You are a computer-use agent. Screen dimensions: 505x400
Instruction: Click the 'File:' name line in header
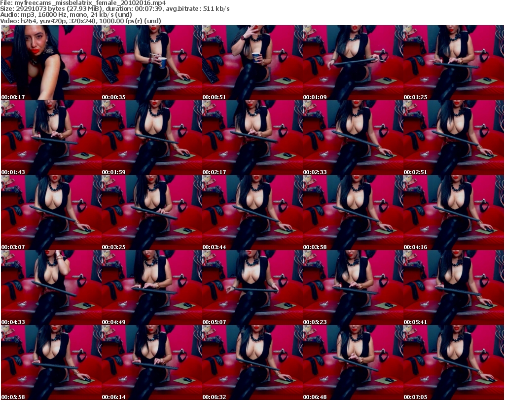pos(83,3)
